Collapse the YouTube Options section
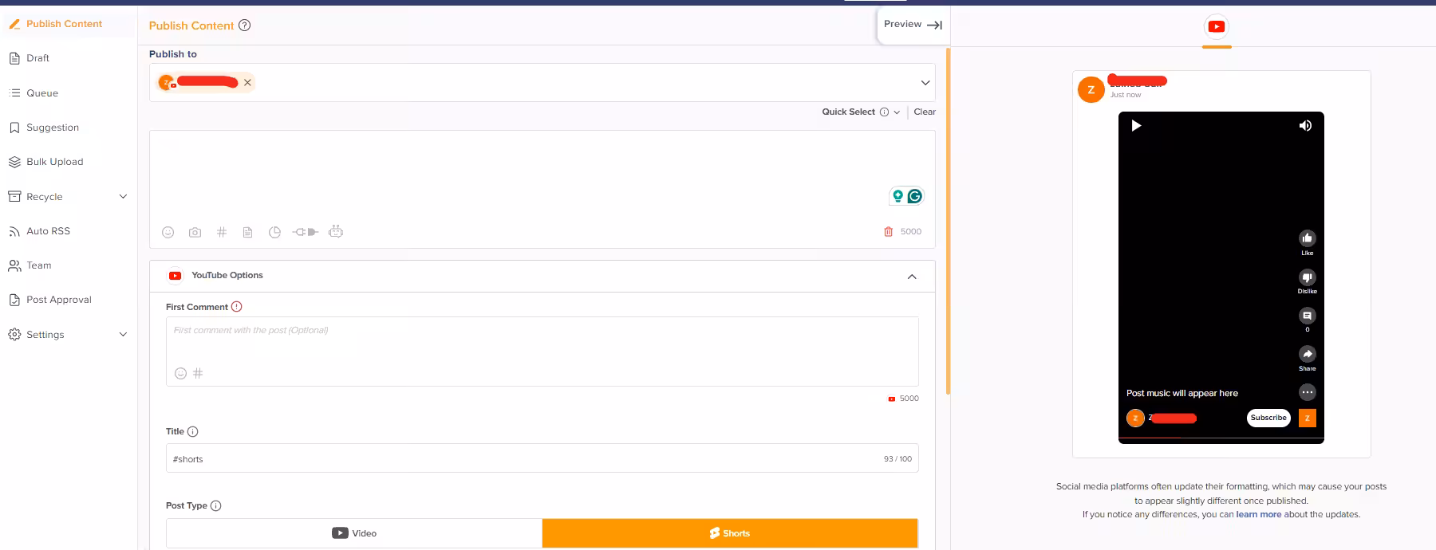1436x550 pixels. point(912,277)
